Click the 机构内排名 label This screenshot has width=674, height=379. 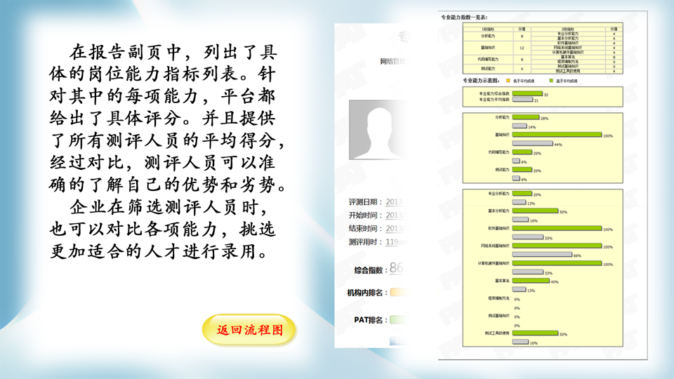point(367,293)
